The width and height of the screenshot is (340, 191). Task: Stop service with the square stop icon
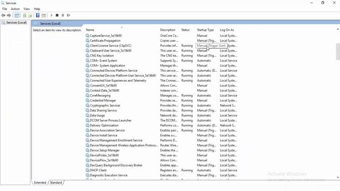(x=57, y=15)
